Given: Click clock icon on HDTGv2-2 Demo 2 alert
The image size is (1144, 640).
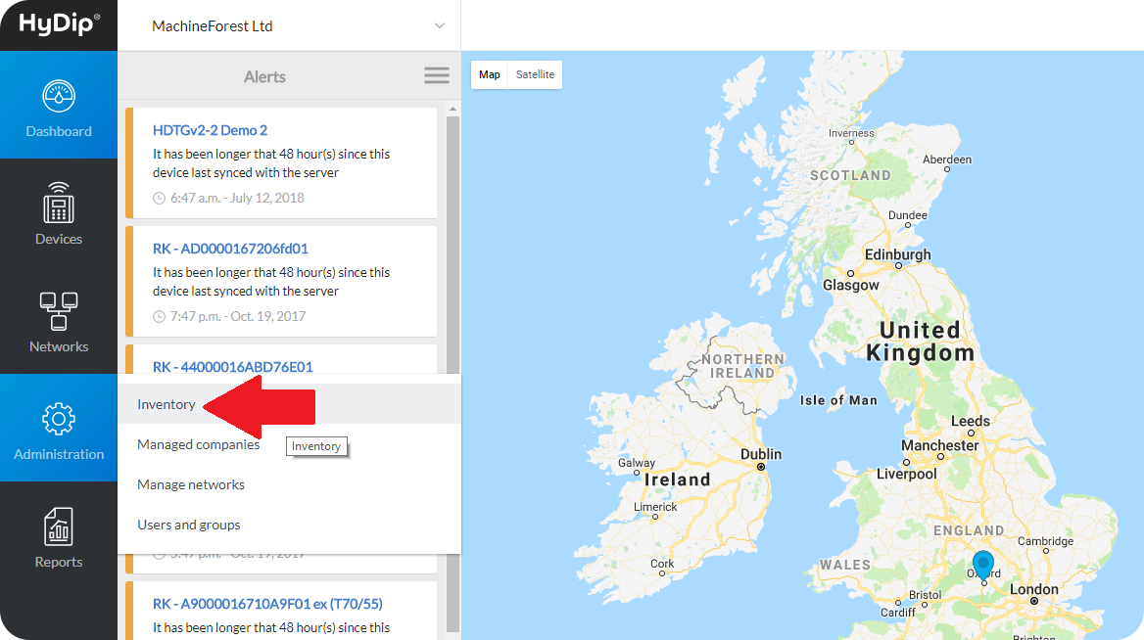Looking at the screenshot, I should [x=159, y=199].
